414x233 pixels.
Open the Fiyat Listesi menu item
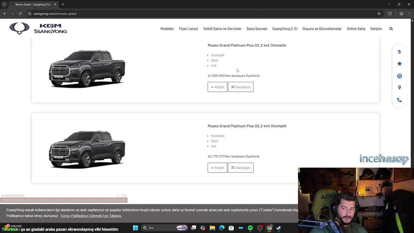pyautogui.click(x=189, y=29)
